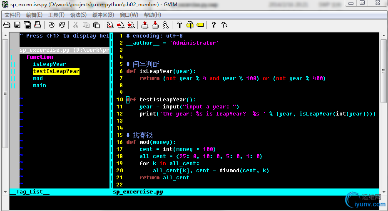Open the 帮助(H) menu
Image resolution: width=388 pixels, height=211 pixels.
[152, 15]
